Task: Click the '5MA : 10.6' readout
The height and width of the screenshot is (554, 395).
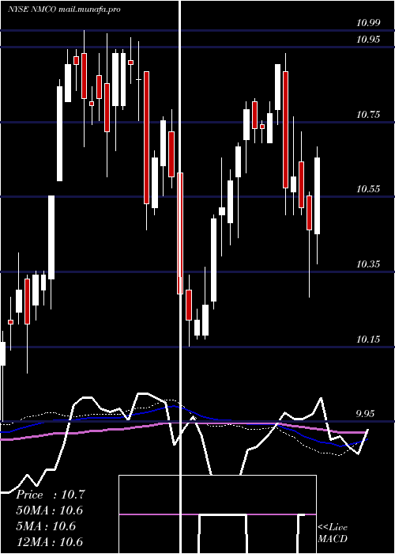Action: pyautogui.click(x=46, y=526)
